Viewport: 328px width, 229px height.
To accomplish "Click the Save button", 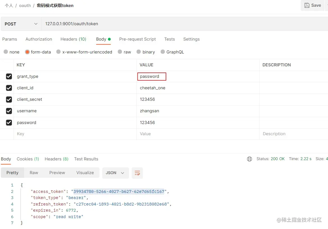I will coord(313,5).
